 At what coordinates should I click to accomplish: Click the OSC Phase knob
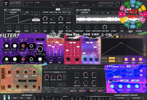click(9, 27)
